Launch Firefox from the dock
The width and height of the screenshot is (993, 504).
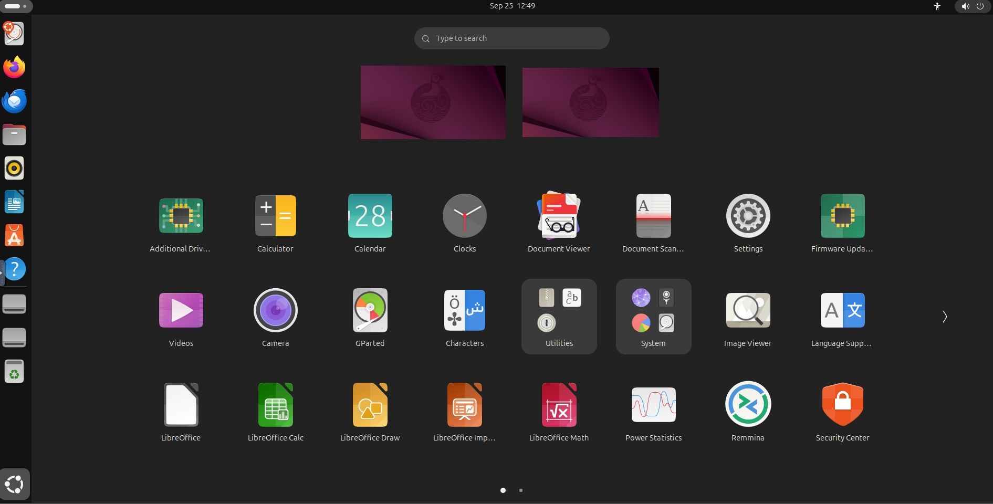(14, 67)
